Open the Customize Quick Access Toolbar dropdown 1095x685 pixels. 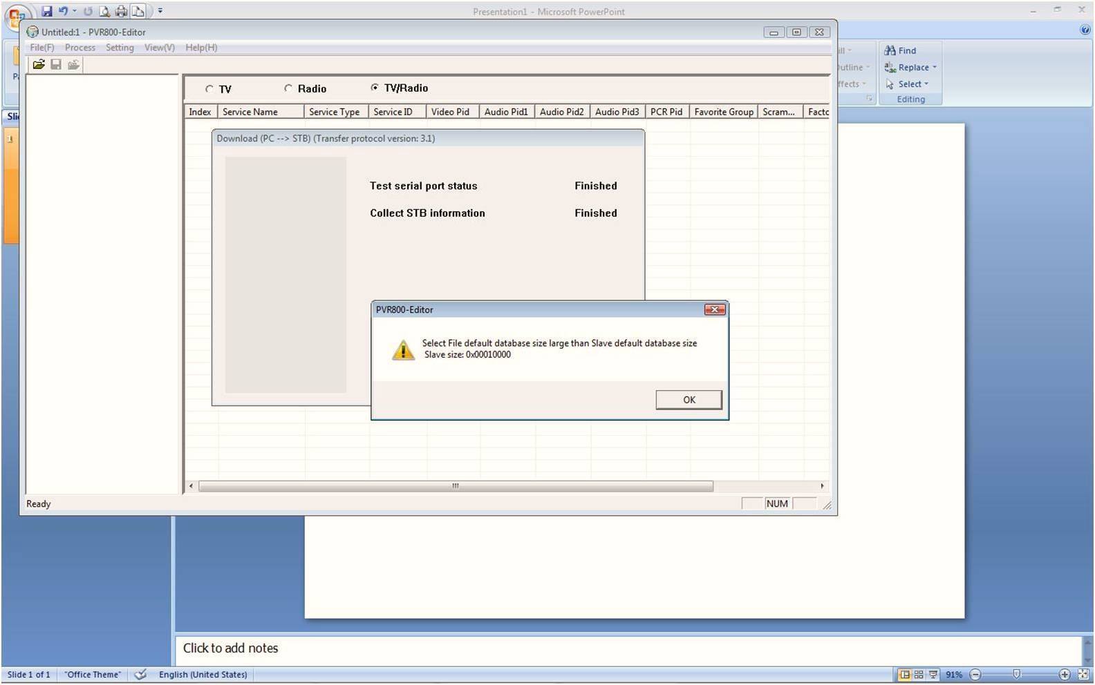(160, 11)
